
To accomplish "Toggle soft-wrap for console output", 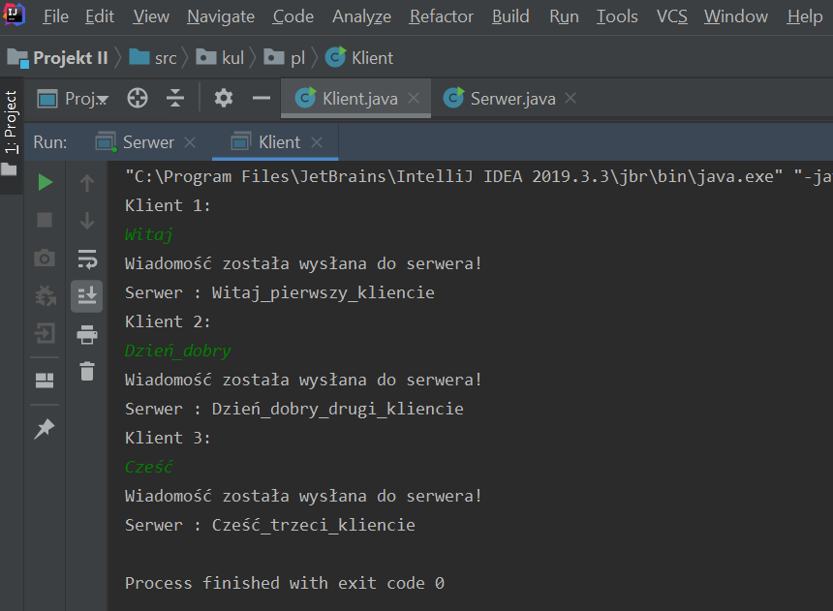I will (86, 259).
